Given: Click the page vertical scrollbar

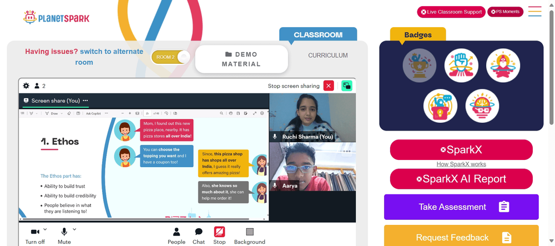Looking at the screenshot, I should [x=552, y=67].
